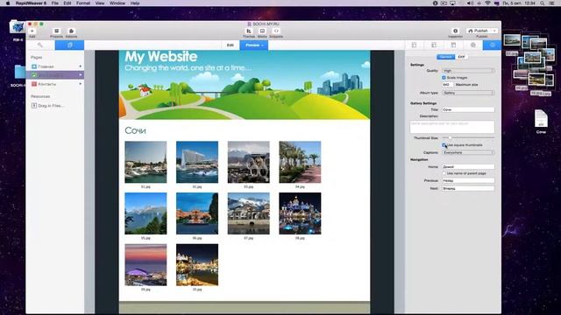Click the Previous navigation input field
Viewport: 561px width, 315px height.
pyautogui.click(x=468, y=181)
